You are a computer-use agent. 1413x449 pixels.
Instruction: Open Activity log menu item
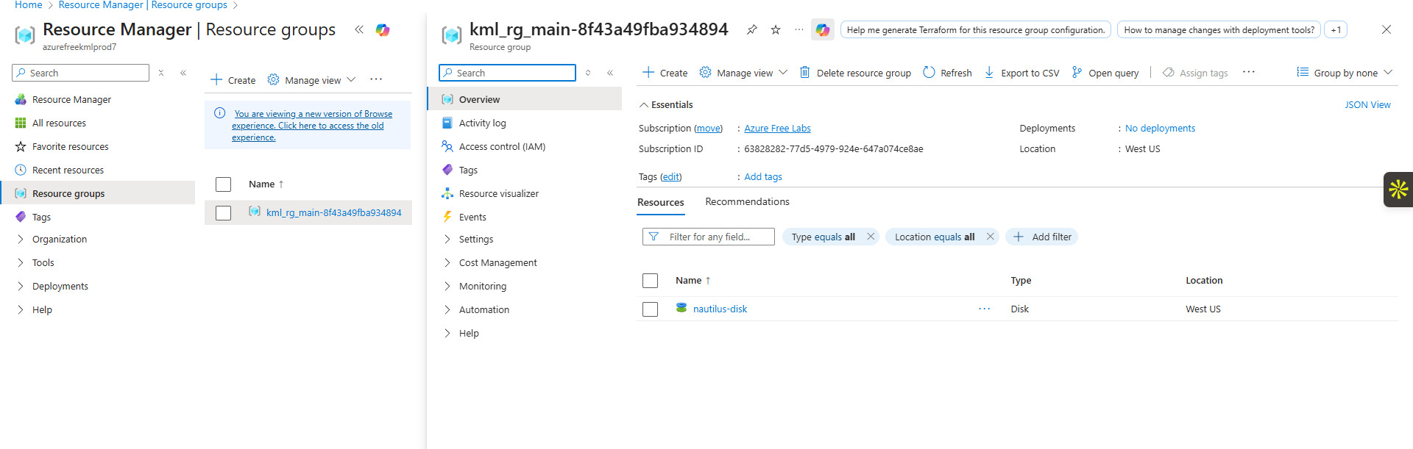[x=482, y=123]
